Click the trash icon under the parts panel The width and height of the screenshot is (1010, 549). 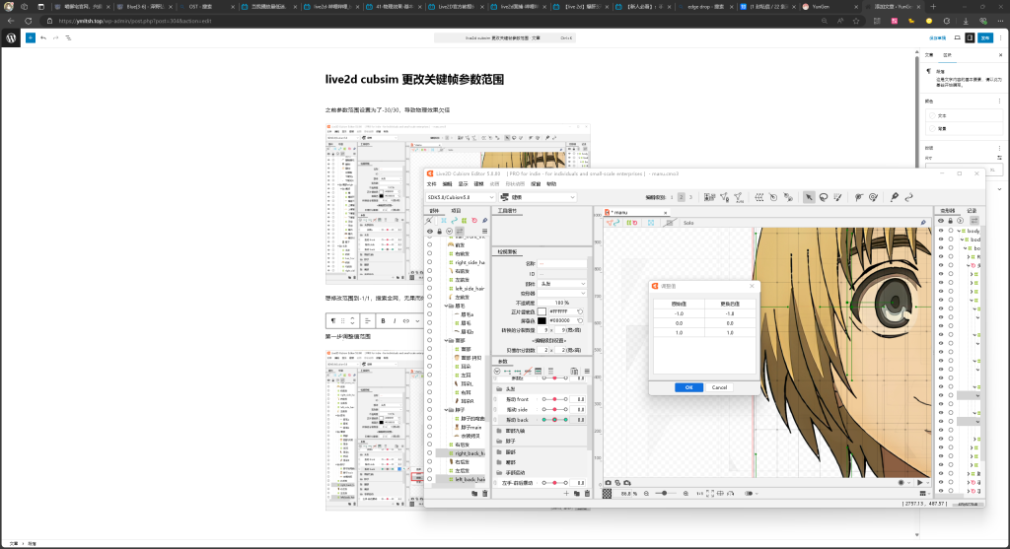point(484,493)
